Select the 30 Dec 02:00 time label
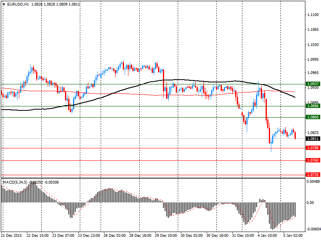 [x=192, y=236]
